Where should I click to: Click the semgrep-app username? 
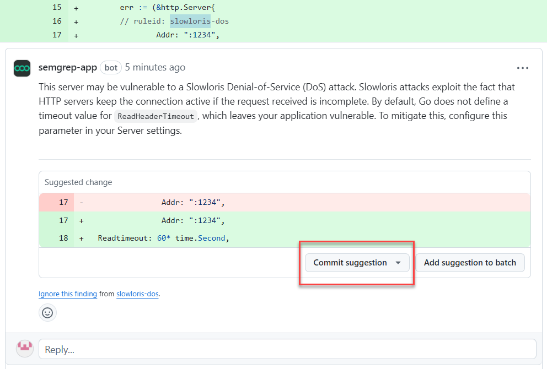pos(67,67)
